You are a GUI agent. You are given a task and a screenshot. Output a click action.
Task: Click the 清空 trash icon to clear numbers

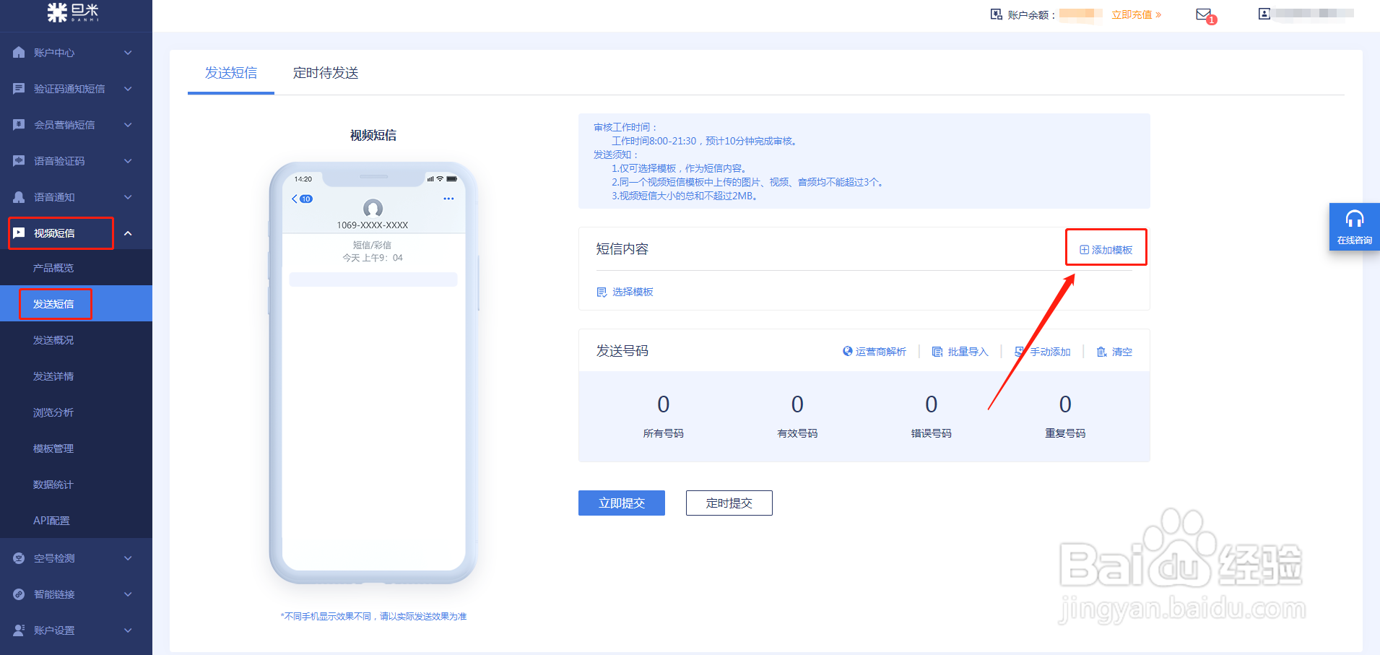(x=1101, y=352)
